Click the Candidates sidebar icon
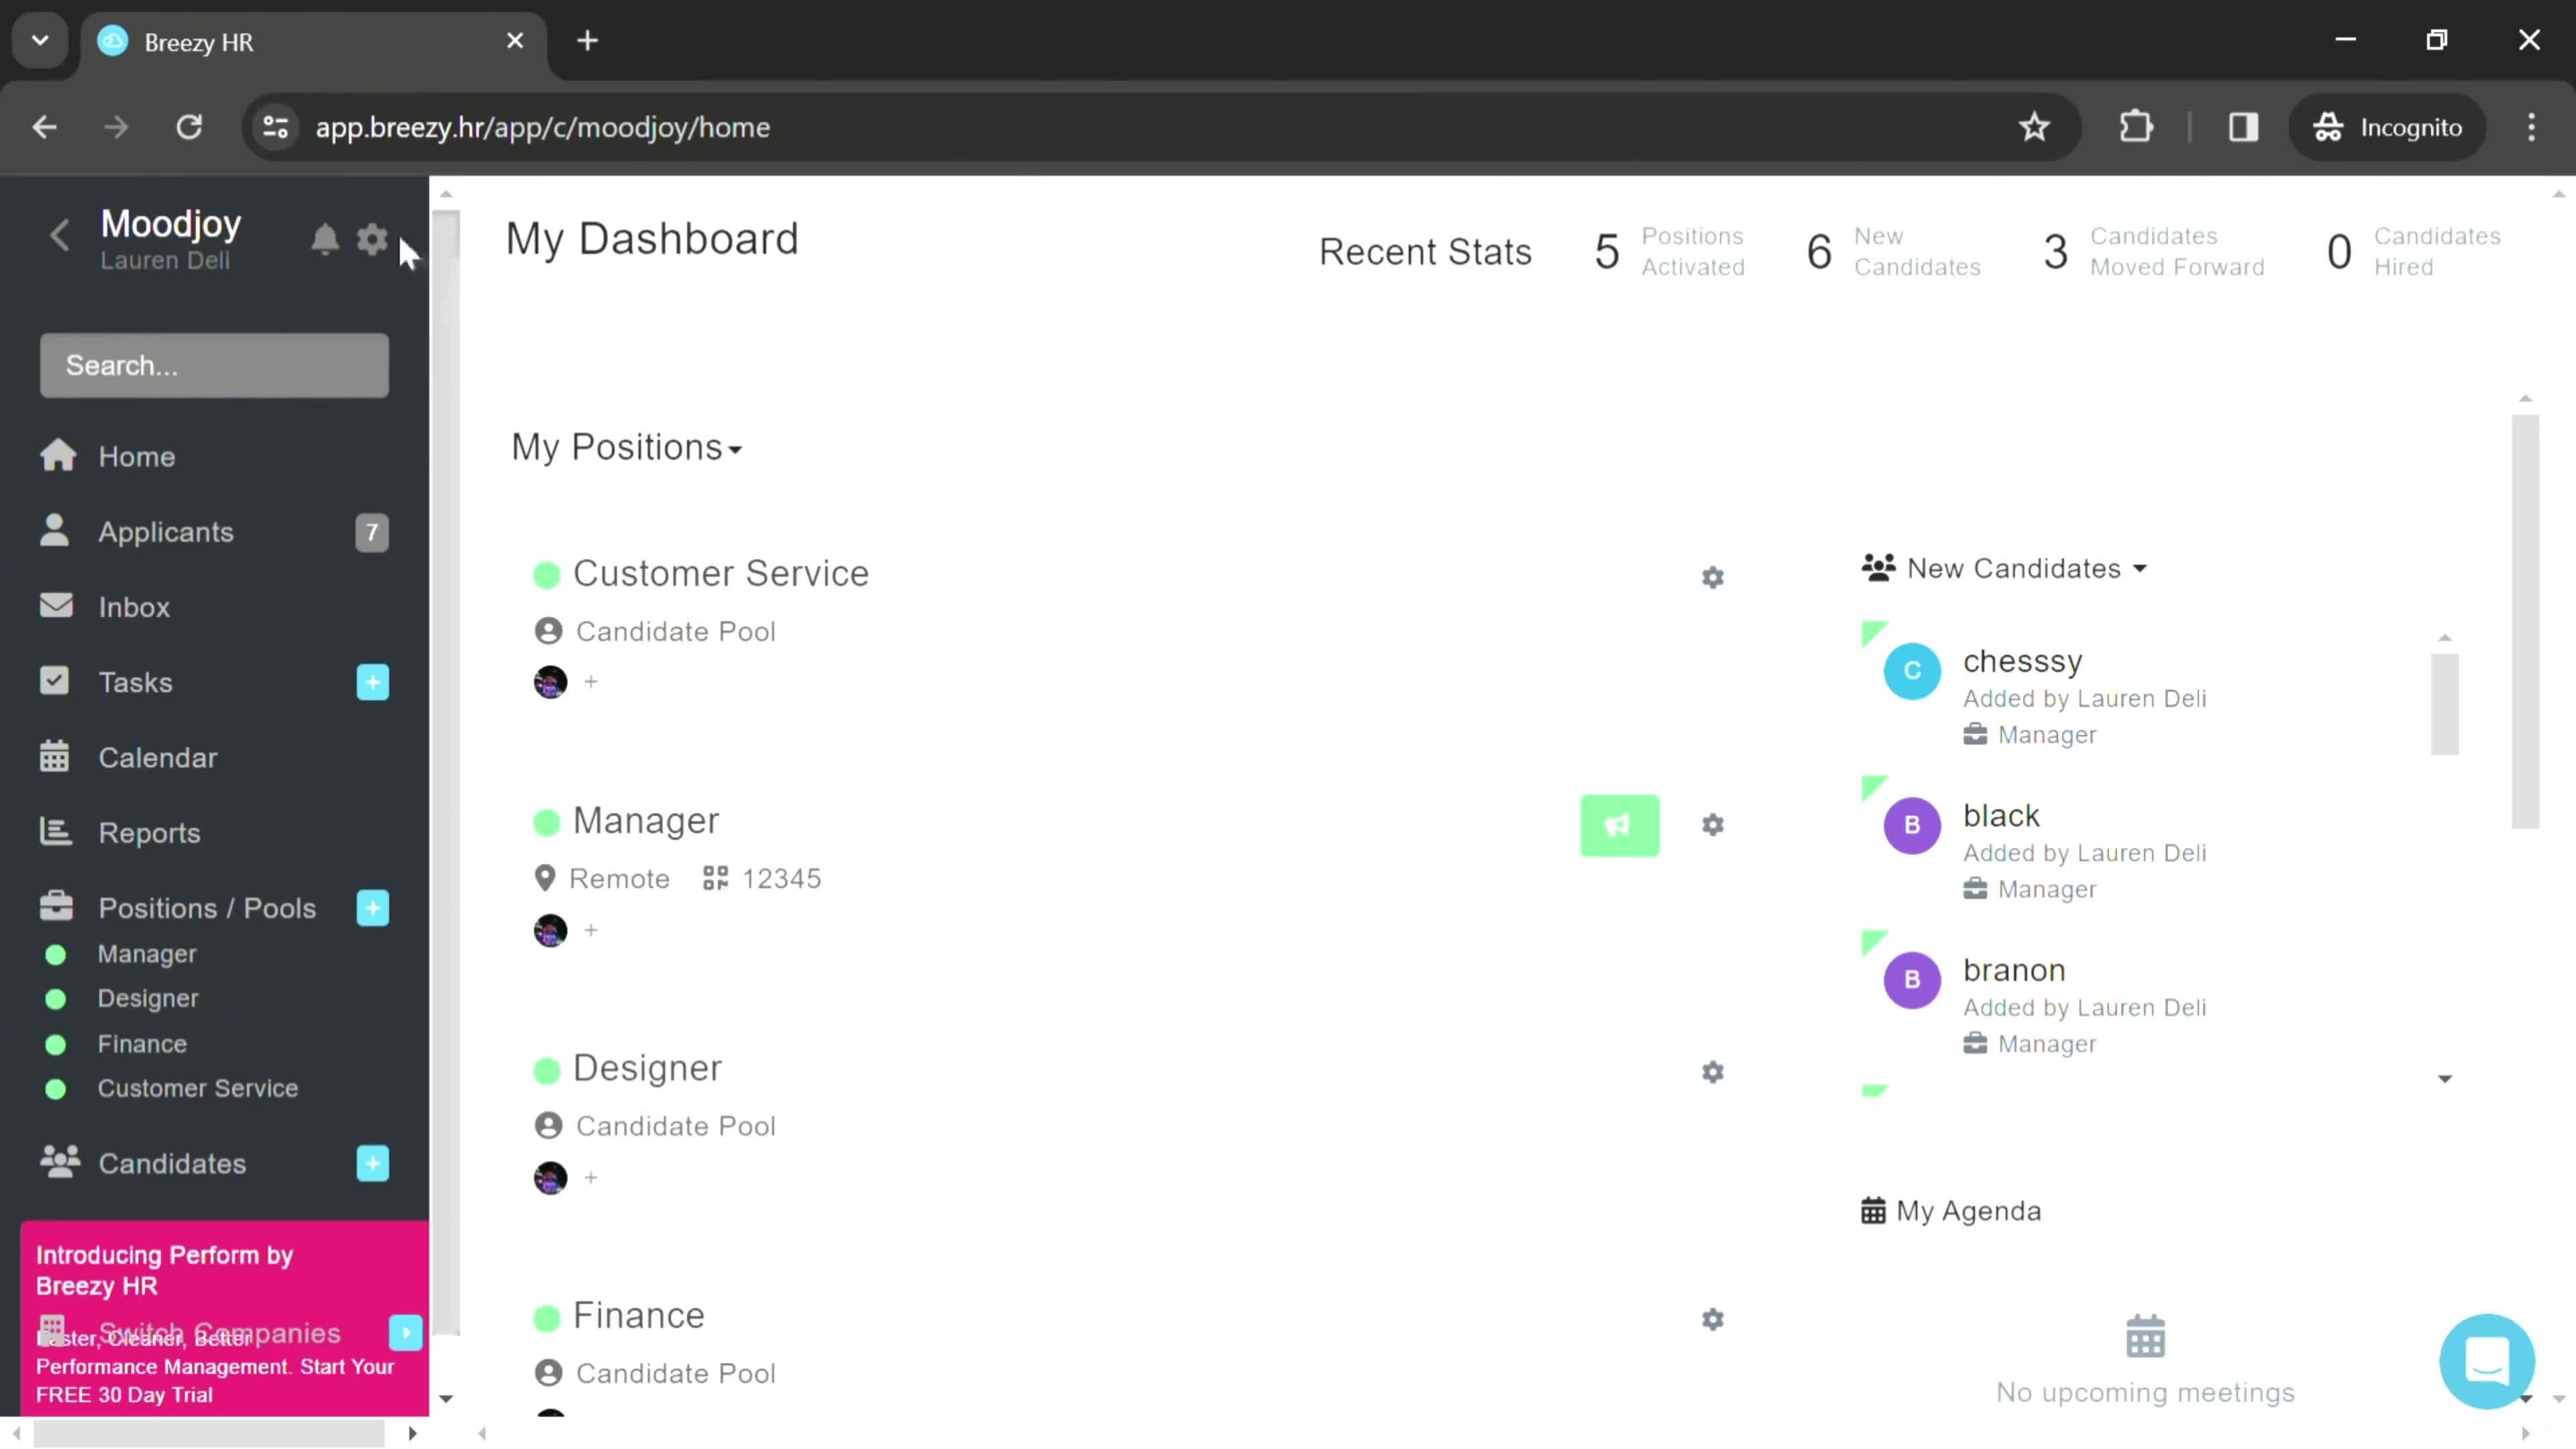This screenshot has height=1449, width=2576. tap(58, 1164)
